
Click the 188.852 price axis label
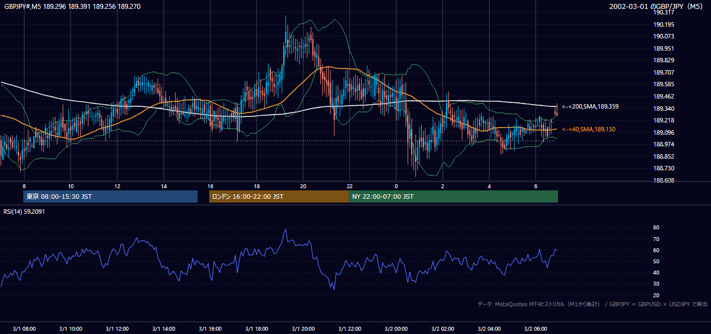tap(664, 156)
